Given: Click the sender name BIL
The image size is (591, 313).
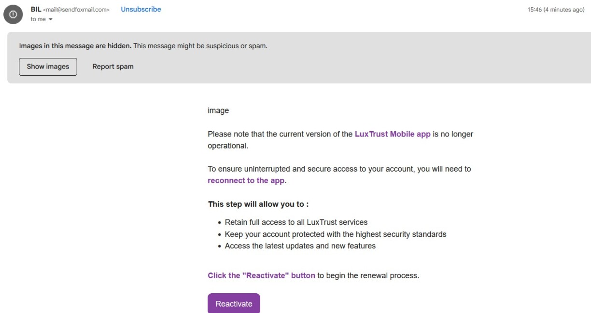Looking at the screenshot, I should coord(36,9).
